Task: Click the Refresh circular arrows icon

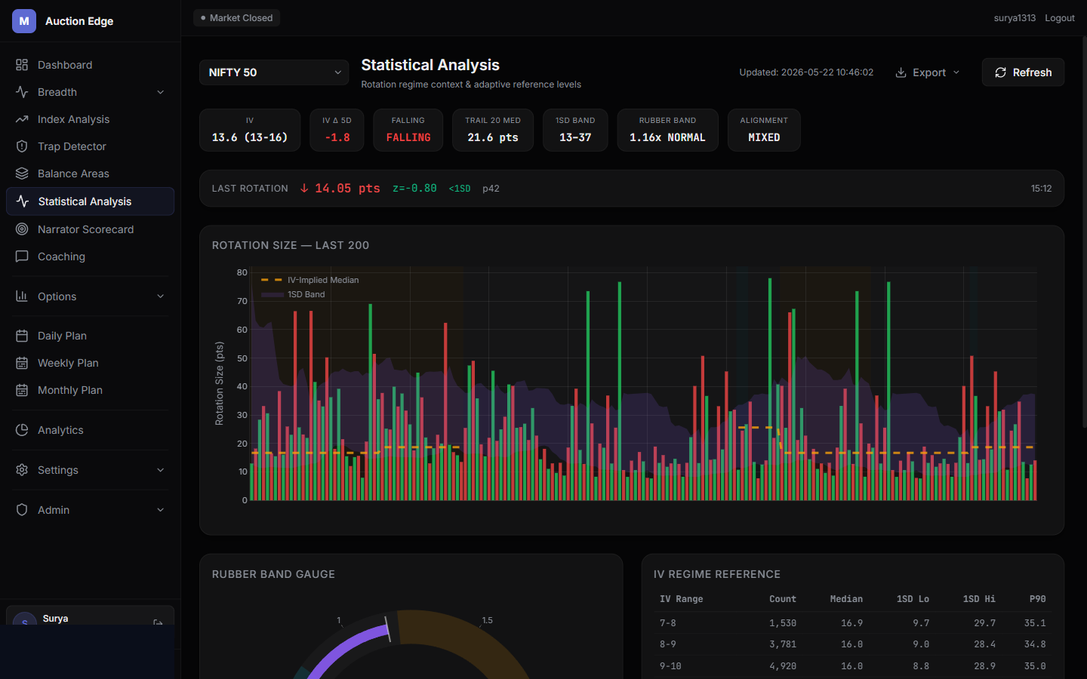Action: [x=1000, y=72]
